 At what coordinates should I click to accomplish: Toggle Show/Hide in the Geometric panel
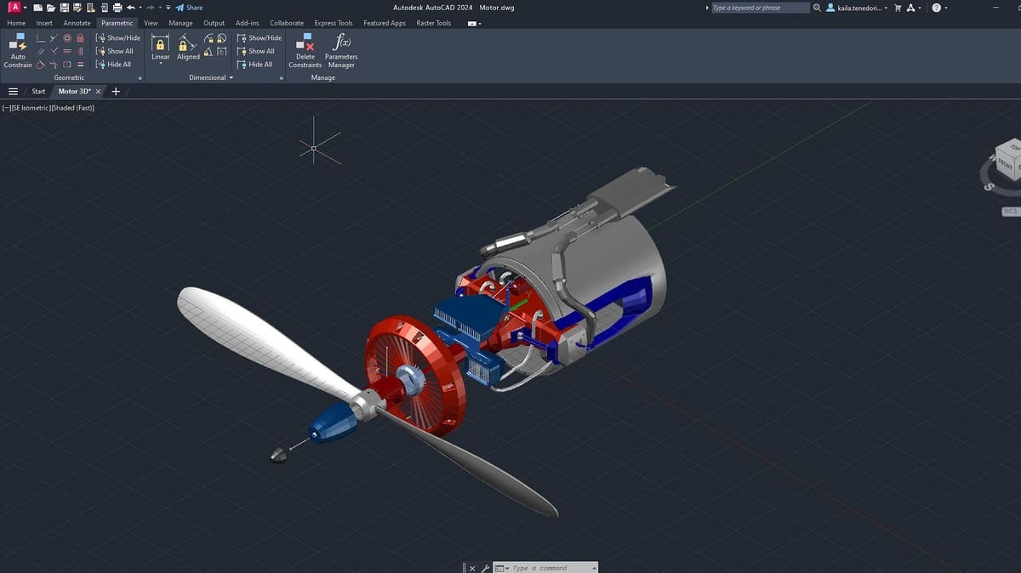[118, 38]
